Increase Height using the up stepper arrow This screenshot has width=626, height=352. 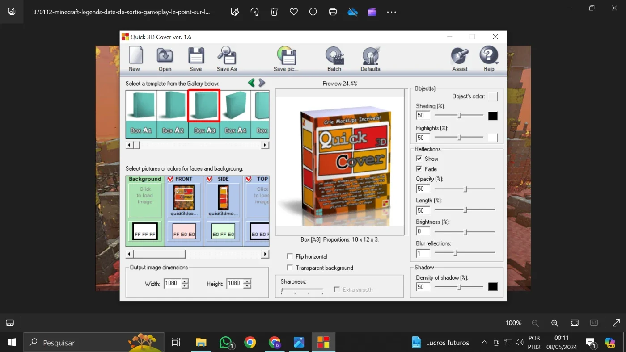tap(247, 281)
